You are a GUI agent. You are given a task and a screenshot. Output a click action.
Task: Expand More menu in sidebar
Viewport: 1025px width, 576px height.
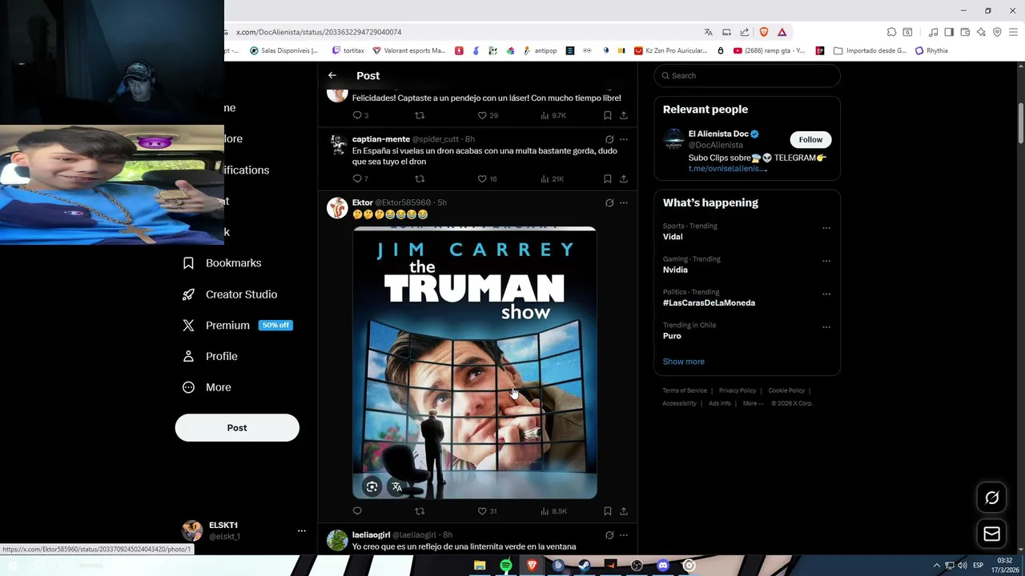pos(207,387)
